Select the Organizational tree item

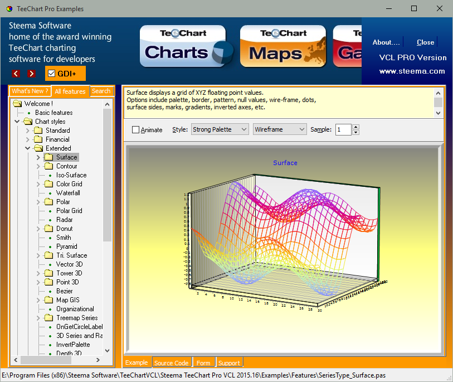(x=75, y=309)
